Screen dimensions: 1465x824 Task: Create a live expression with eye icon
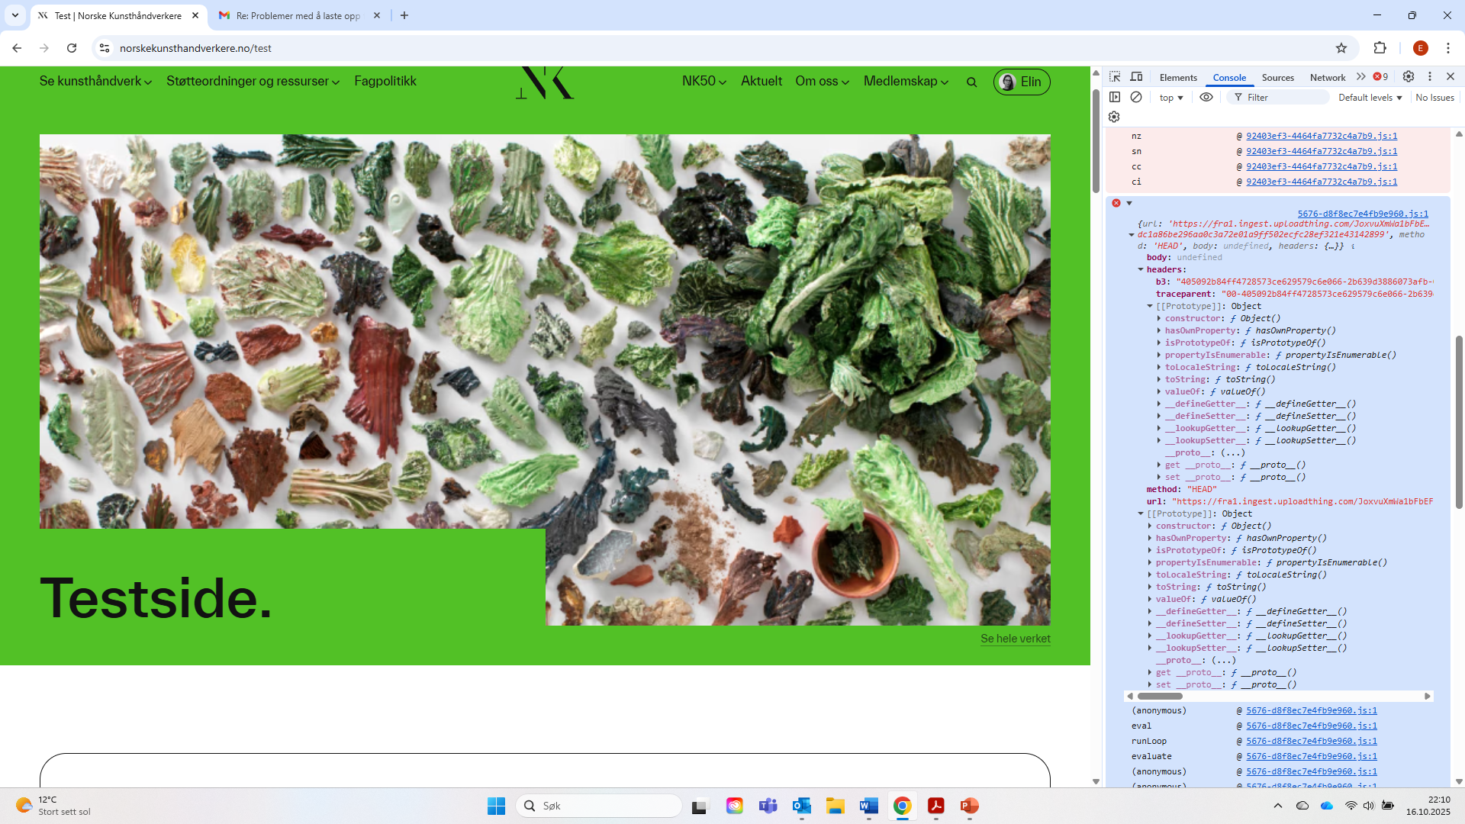[1206, 98]
